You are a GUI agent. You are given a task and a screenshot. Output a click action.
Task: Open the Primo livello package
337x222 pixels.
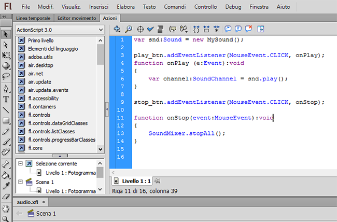(40, 40)
